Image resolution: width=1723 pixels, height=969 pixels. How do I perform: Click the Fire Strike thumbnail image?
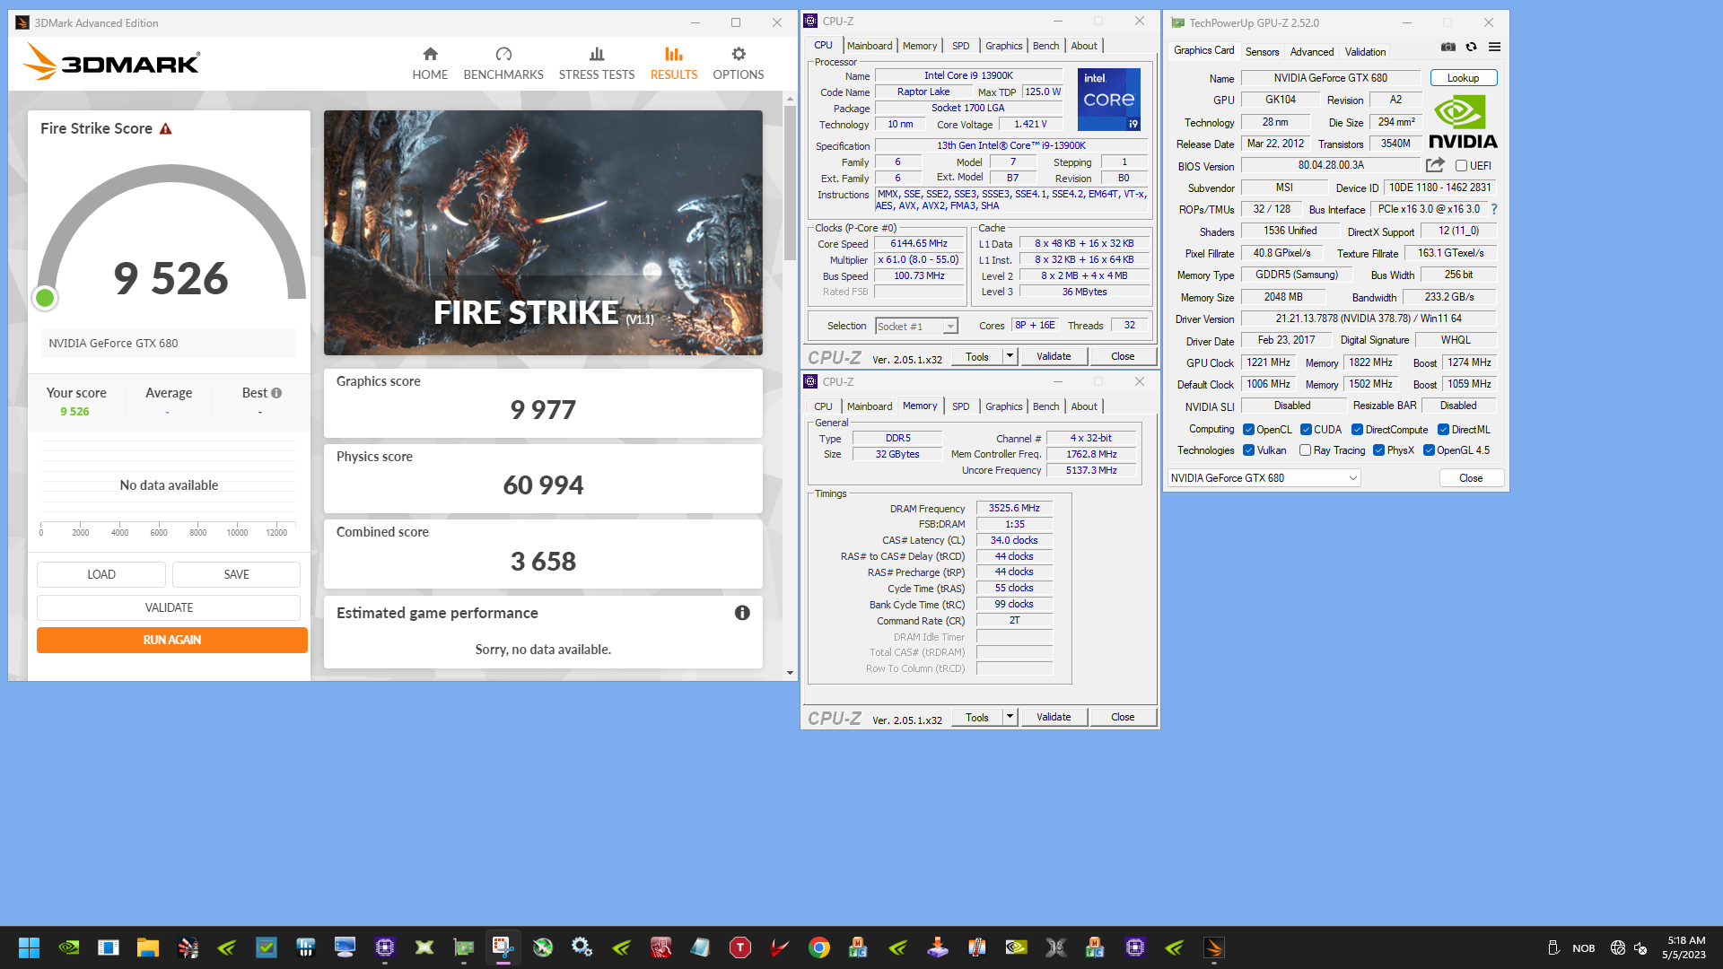pyautogui.click(x=543, y=232)
